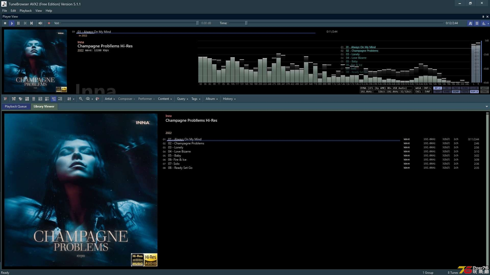Open the Query dropdown

click(x=182, y=99)
